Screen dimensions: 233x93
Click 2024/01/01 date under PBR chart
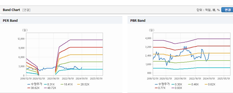209,78
